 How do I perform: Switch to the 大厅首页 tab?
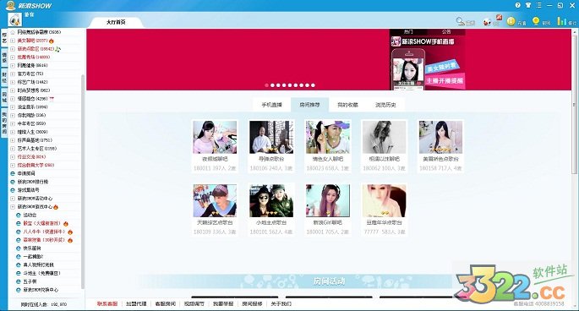coord(116,22)
